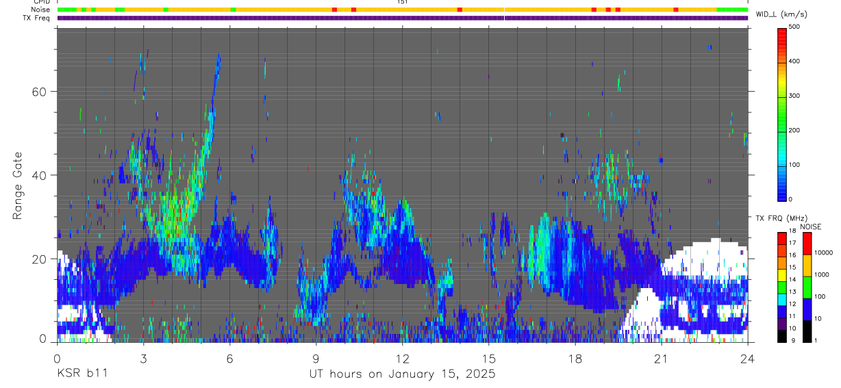
Task: Click the '1000' tick on NOISE legend
Action: tap(821, 274)
